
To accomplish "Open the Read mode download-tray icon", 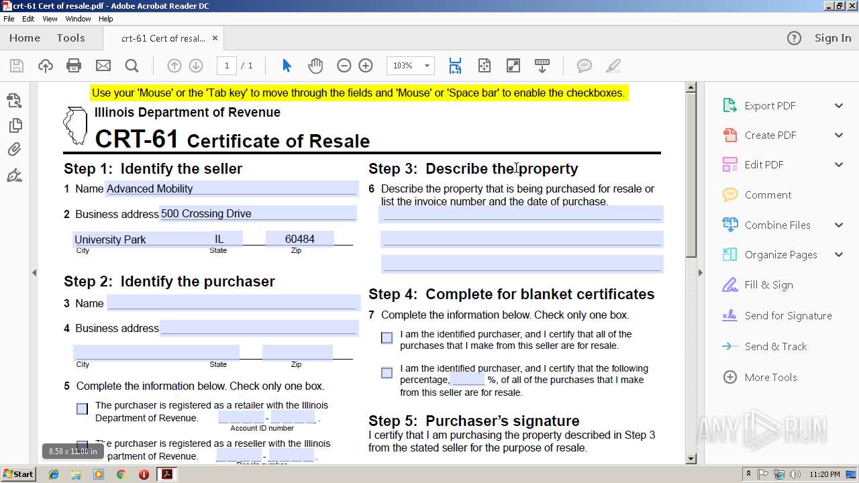I will pyautogui.click(x=542, y=65).
